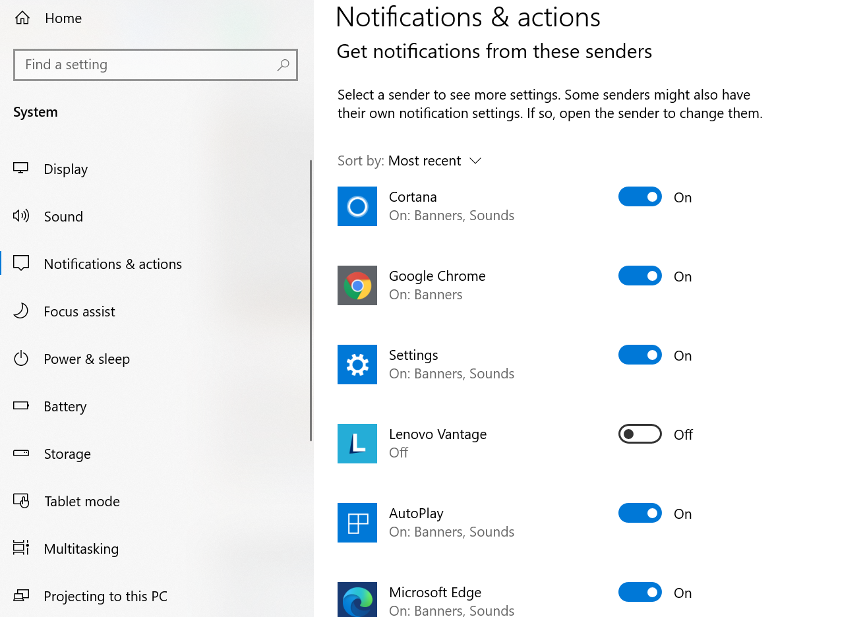Screen dimensions: 865x617
Task: Open Projecting to this PC settings
Action: 105,597
